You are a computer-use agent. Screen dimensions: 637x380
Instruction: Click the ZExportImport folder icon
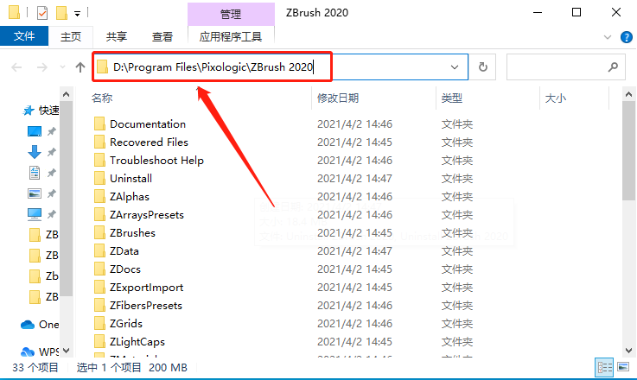point(99,287)
